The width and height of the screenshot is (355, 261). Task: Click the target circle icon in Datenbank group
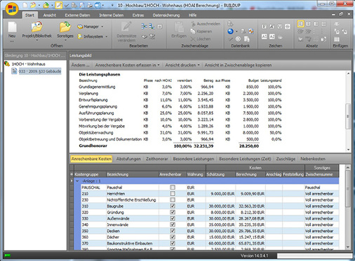[238, 39]
